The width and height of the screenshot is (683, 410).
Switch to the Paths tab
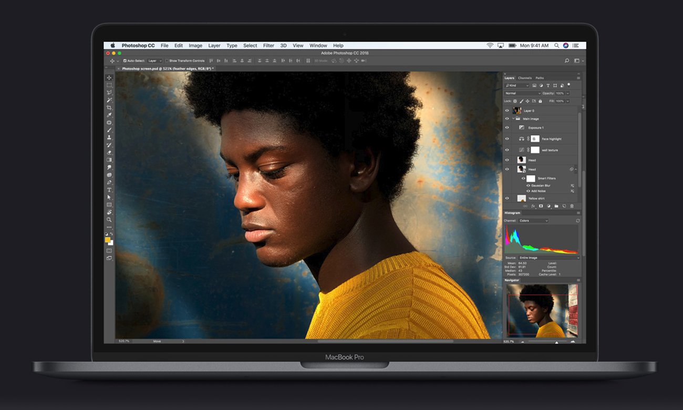pyautogui.click(x=540, y=78)
